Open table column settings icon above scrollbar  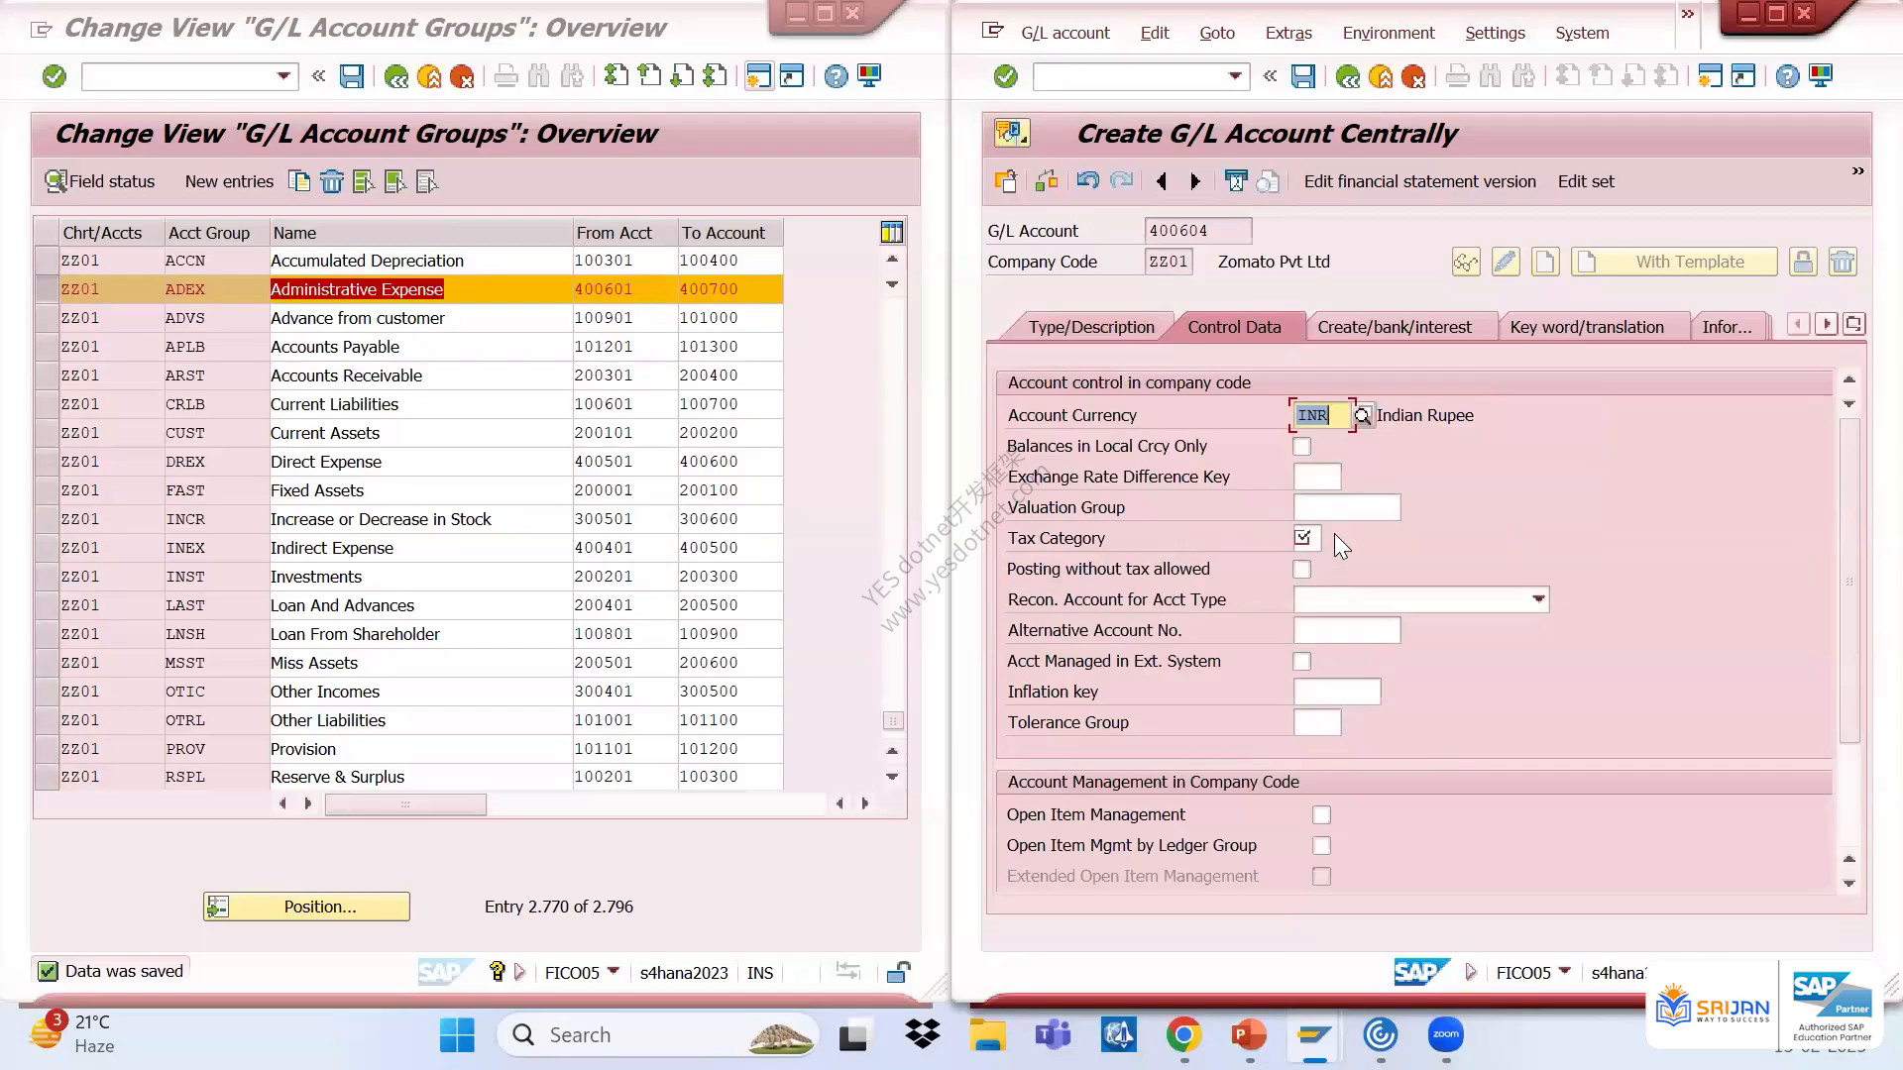[x=891, y=233]
